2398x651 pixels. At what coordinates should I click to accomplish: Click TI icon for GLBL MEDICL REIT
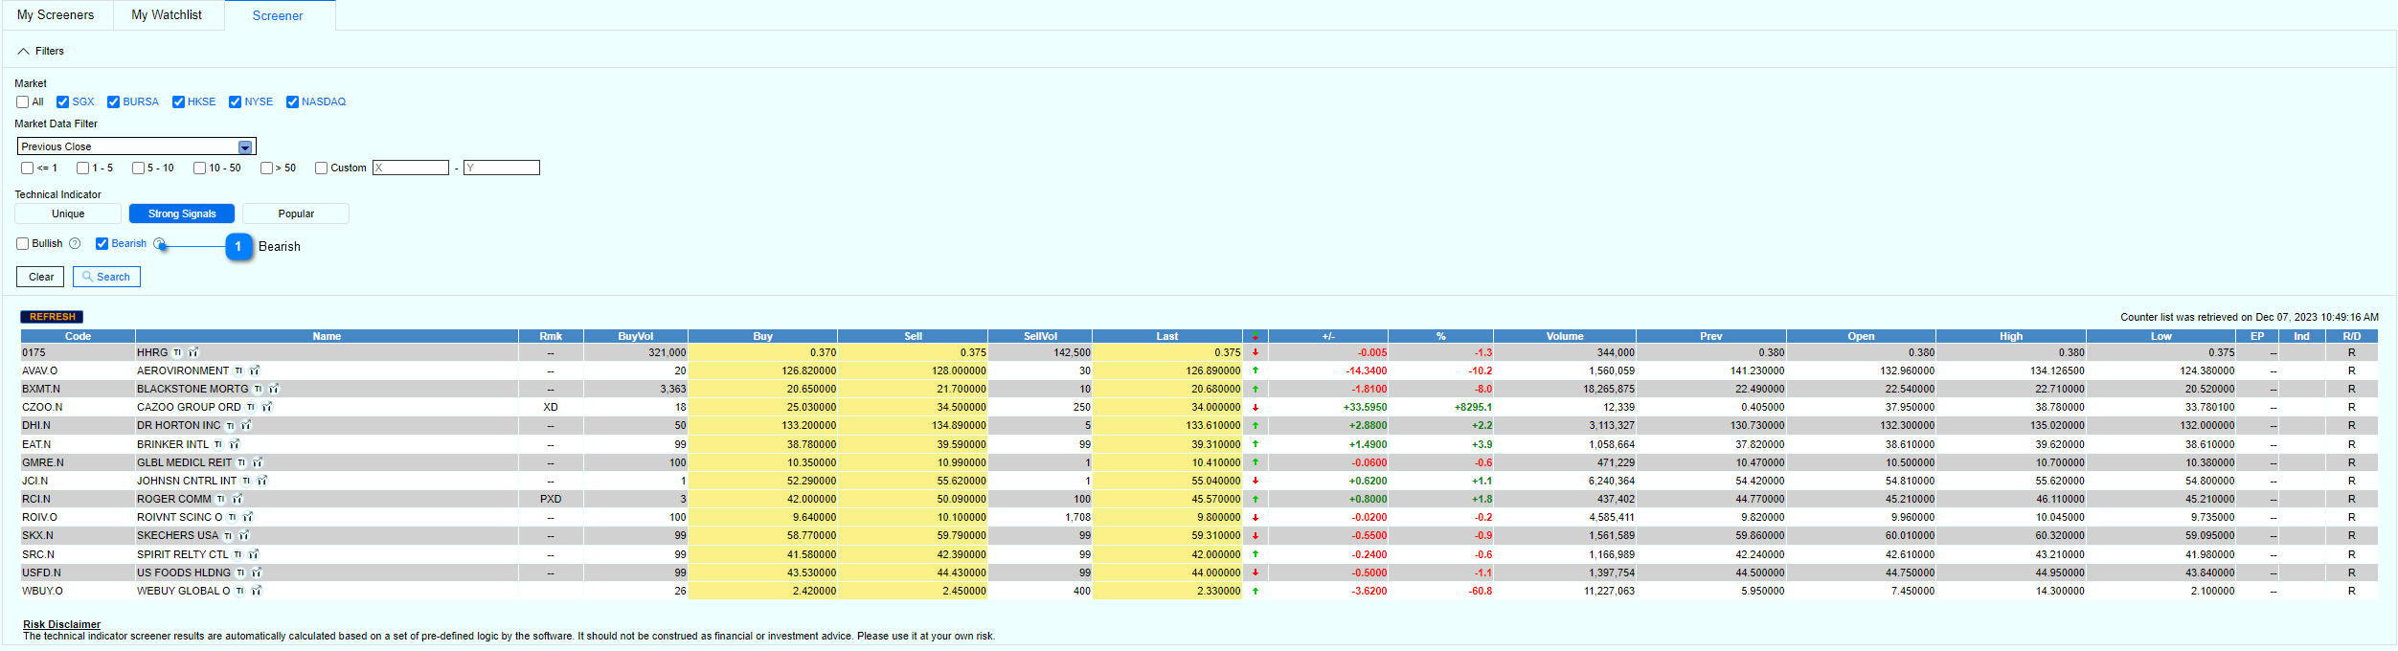[x=241, y=462]
